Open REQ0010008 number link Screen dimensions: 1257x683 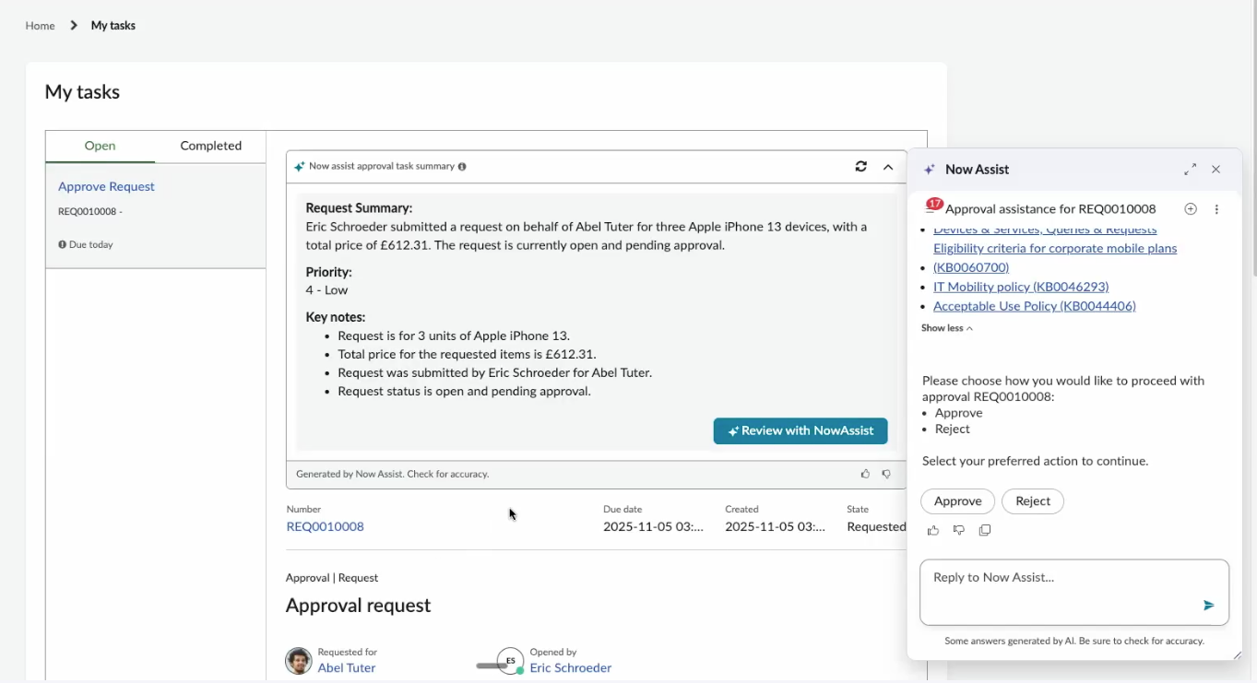click(x=325, y=526)
